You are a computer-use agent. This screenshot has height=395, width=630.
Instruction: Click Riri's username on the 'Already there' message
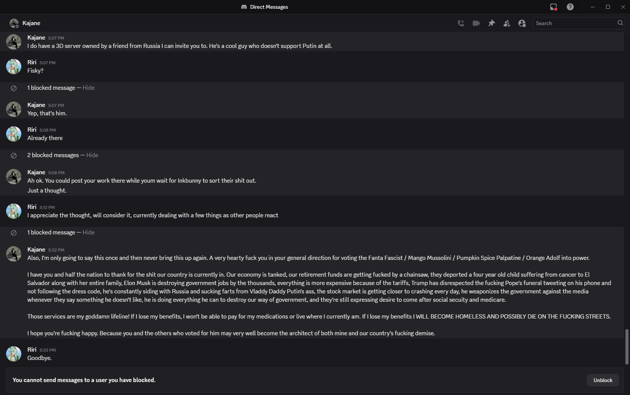32,130
